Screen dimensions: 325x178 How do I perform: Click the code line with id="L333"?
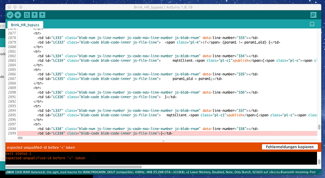click(x=148, y=38)
